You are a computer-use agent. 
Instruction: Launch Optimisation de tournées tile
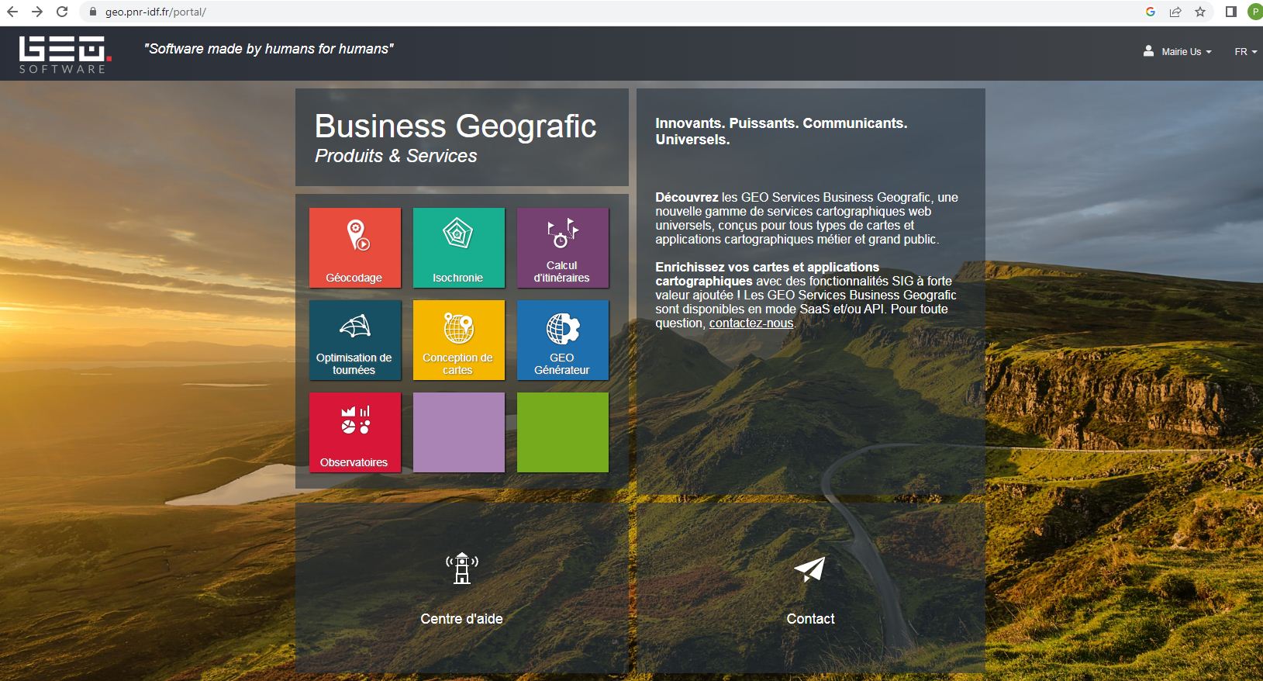click(355, 340)
